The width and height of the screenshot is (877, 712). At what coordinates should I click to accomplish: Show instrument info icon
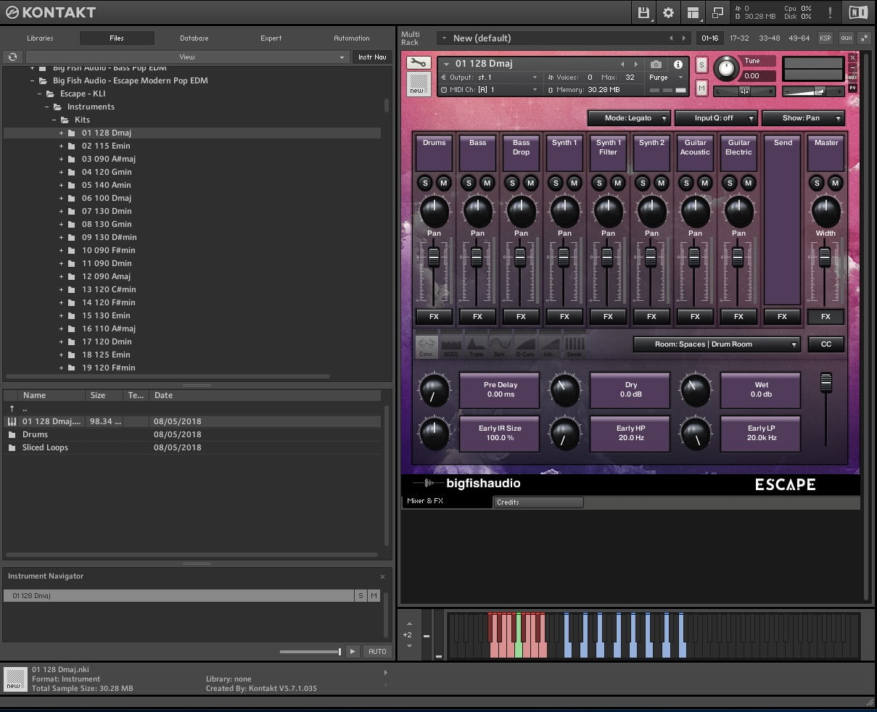(x=678, y=65)
